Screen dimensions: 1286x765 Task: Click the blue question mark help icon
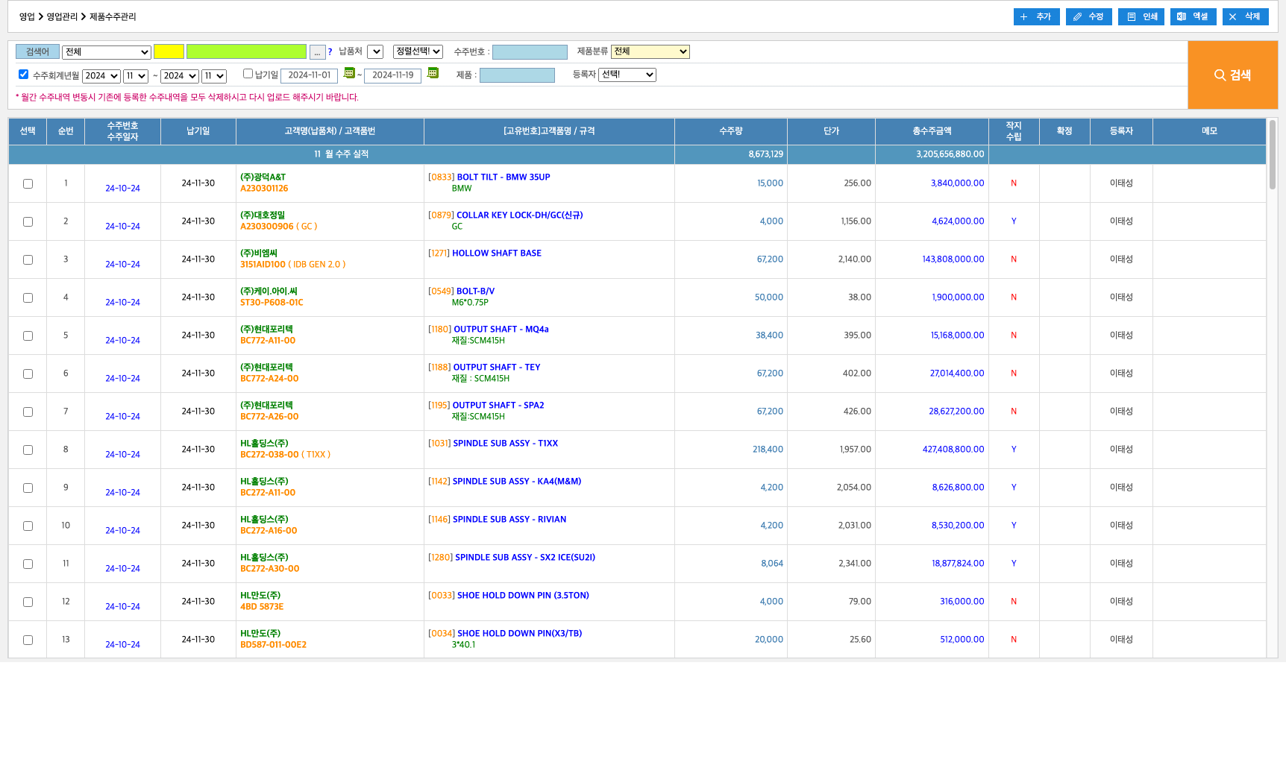coord(330,52)
